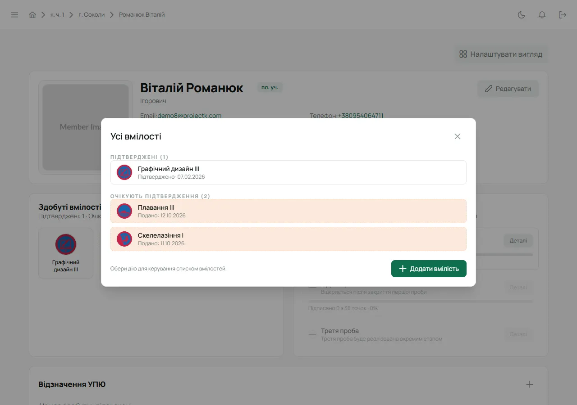This screenshot has height=405, width=577.
Task: Click the Плавання III badge icon
Action: [x=124, y=211]
